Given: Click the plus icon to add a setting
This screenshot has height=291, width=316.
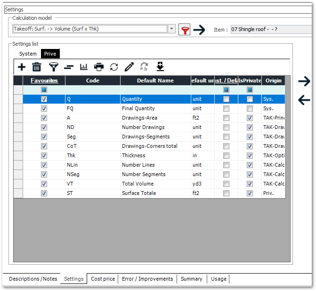Looking at the screenshot, I should coord(22,67).
